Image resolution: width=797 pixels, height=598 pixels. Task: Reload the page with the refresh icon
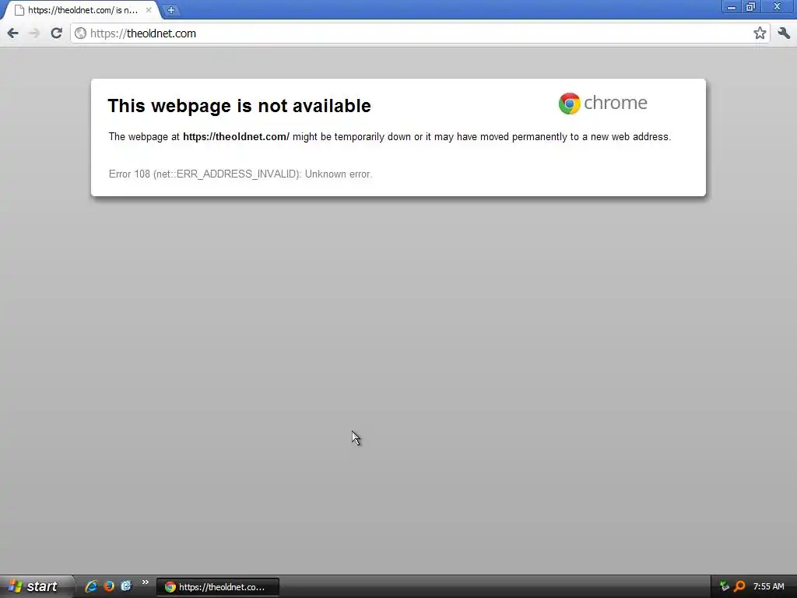pyautogui.click(x=56, y=33)
